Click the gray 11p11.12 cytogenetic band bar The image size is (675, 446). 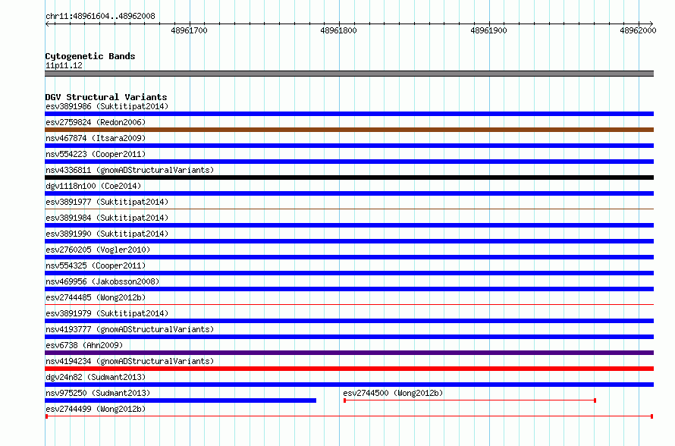coord(349,74)
